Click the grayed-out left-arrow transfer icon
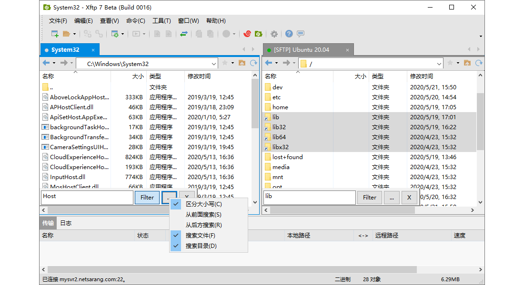Viewport: 524px width, 285px height. click(x=157, y=34)
